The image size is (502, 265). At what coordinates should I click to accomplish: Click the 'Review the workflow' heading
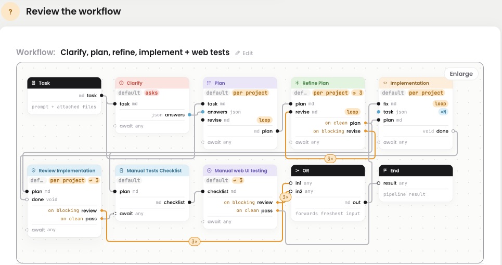click(73, 11)
